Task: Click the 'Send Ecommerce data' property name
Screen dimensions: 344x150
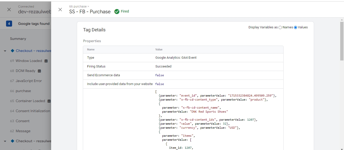Action: [104, 75]
